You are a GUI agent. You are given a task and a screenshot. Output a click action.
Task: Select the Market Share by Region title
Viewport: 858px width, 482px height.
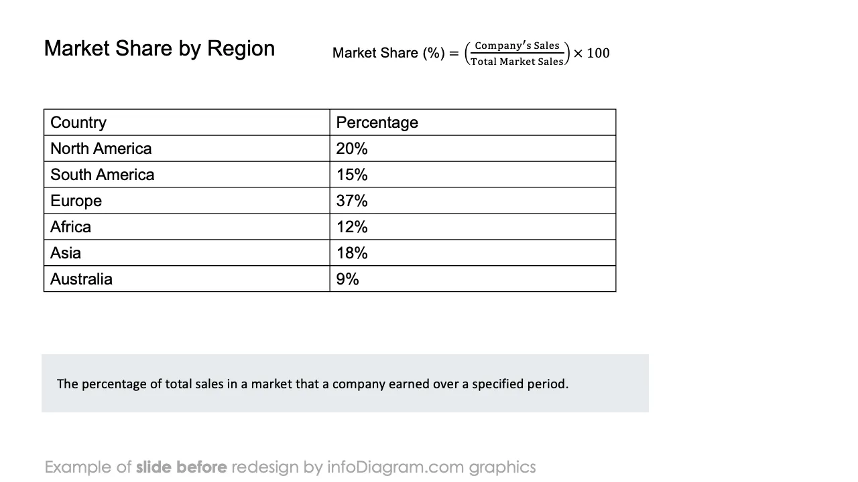click(160, 49)
